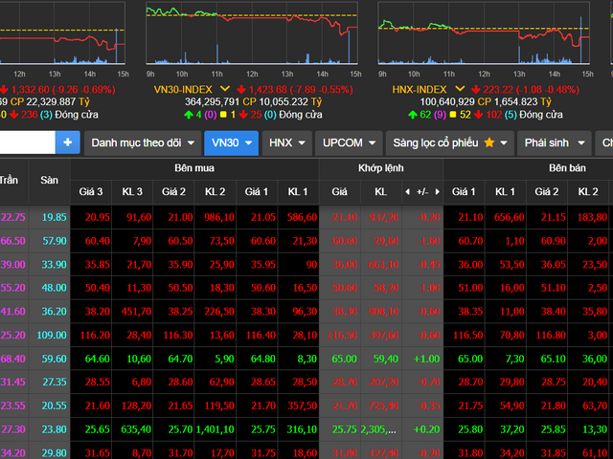Click the VN30-INDEX title label

[184, 88]
